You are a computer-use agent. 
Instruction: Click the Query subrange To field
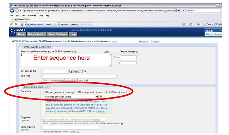[x=129, y=63]
